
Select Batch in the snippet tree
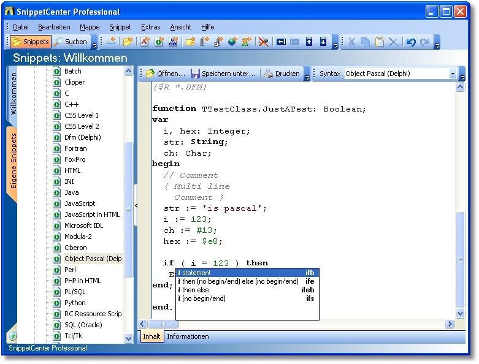73,71
